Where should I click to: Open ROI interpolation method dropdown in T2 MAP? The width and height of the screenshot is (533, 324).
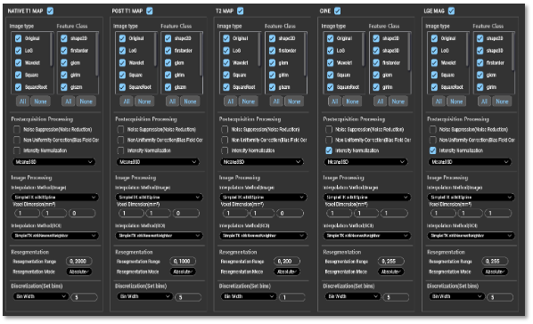pyautogui.click(x=264, y=236)
